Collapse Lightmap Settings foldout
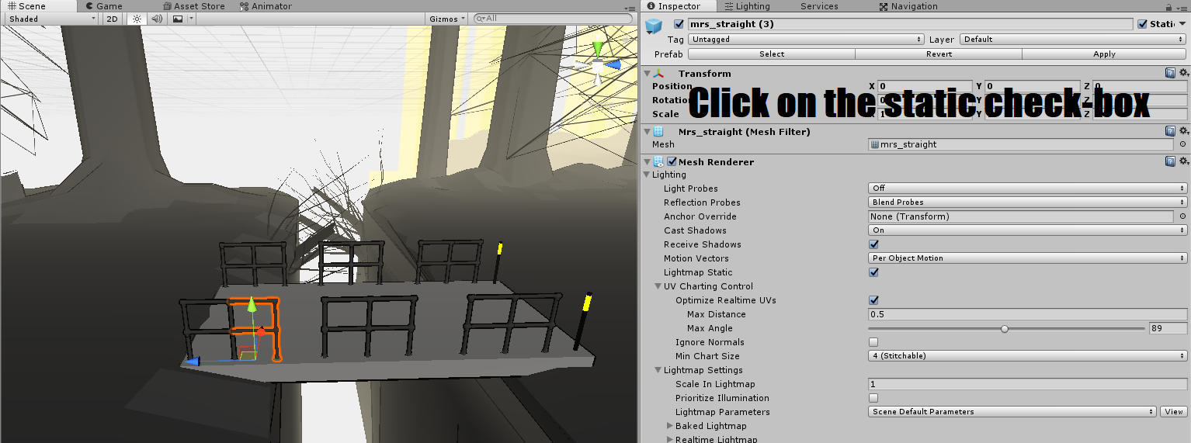Image resolution: width=1191 pixels, height=443 pixels. (x=658, y=370)
